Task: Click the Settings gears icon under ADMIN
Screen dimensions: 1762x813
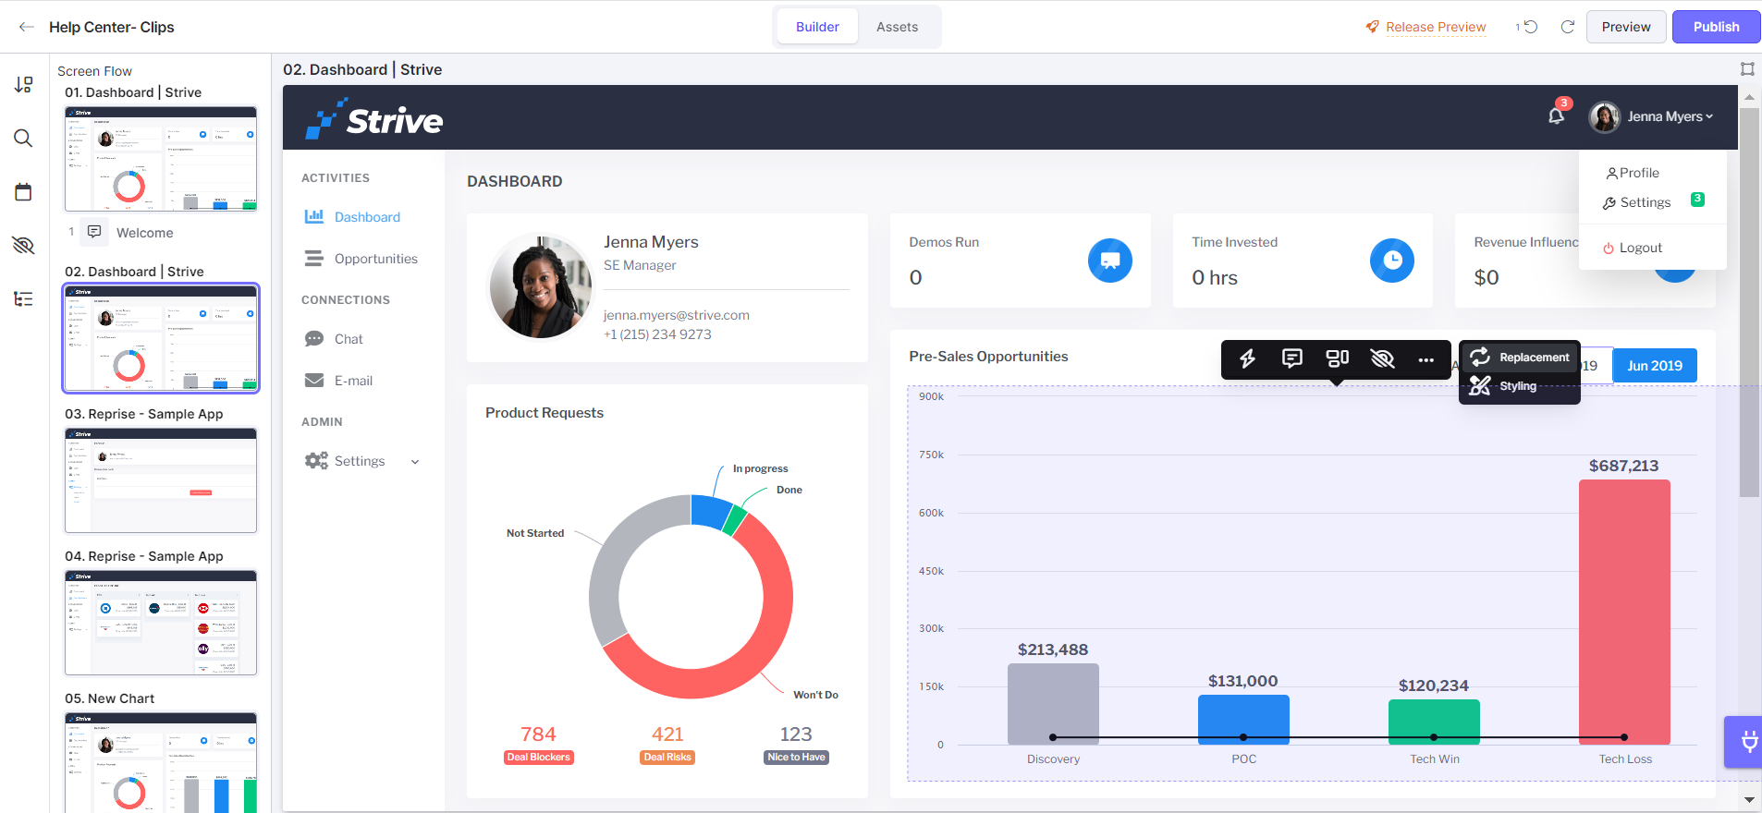Action: (316, 460)
